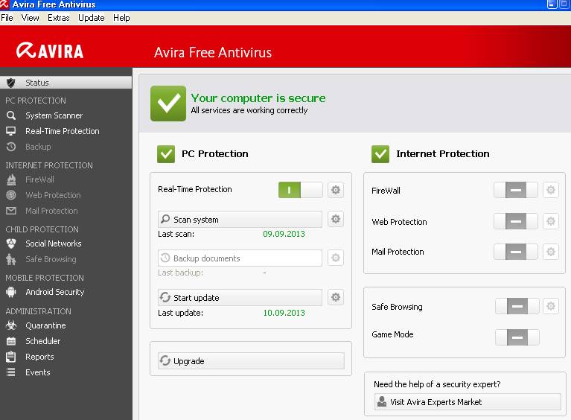This screenshot has height=420, width=571.
Task: Click the Backup documents button
Action: pos(240,258)
